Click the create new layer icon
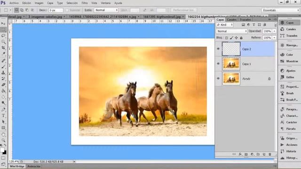This screenshot has width=301, height=169. tap(264, 154)
